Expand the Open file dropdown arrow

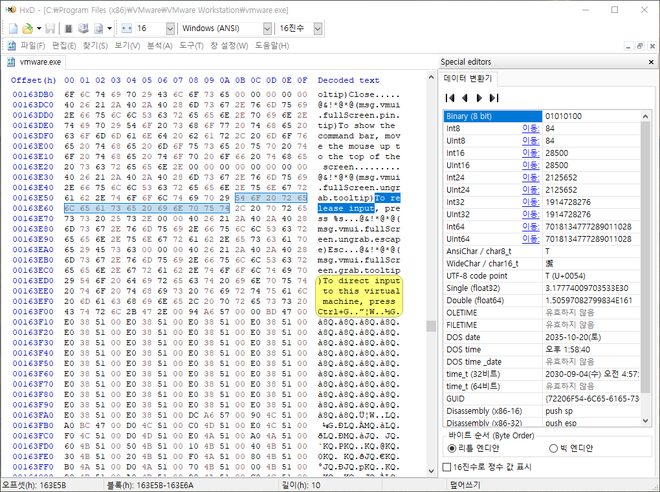39,28
